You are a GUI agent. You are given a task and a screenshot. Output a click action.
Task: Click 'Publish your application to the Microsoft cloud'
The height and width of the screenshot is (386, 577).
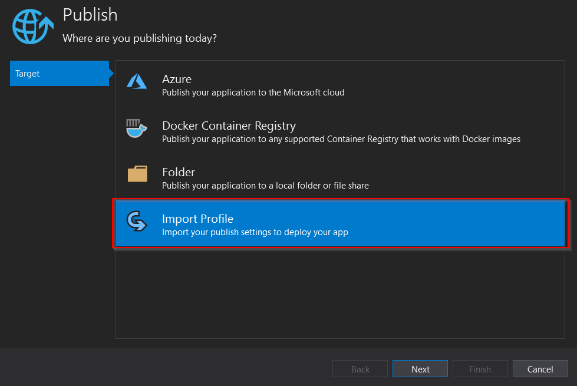point(253,93)
